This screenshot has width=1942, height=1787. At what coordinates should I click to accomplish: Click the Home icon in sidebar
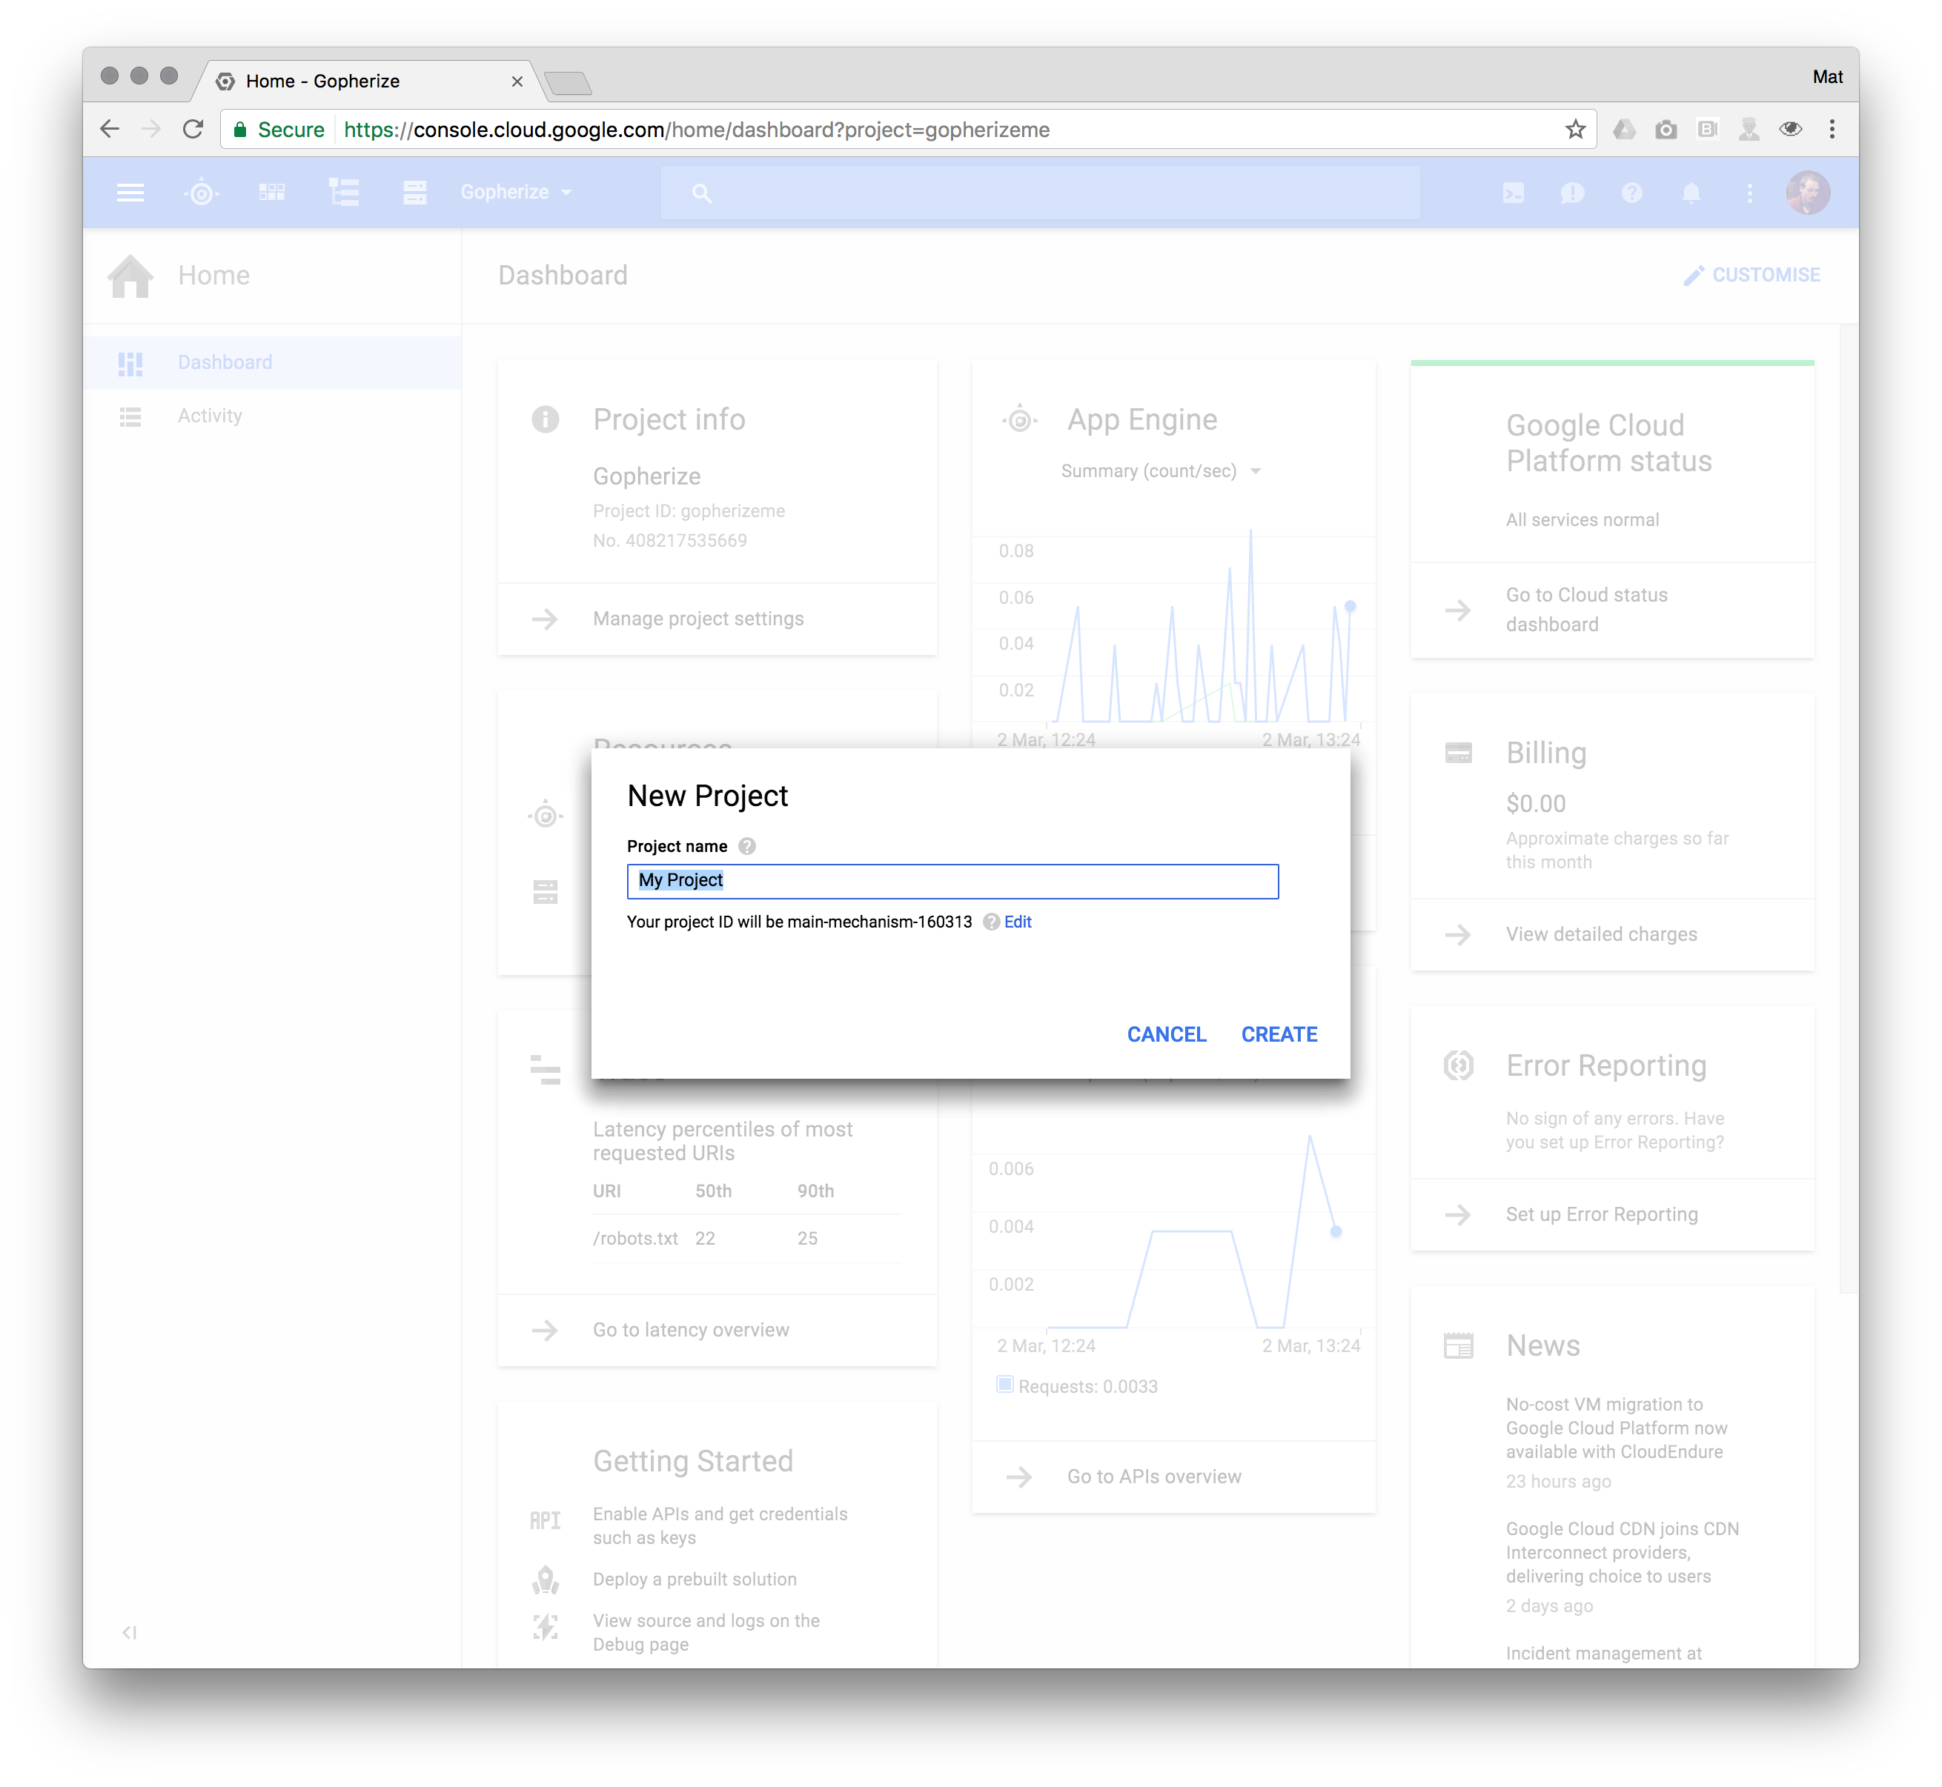[x=130, y=276]
